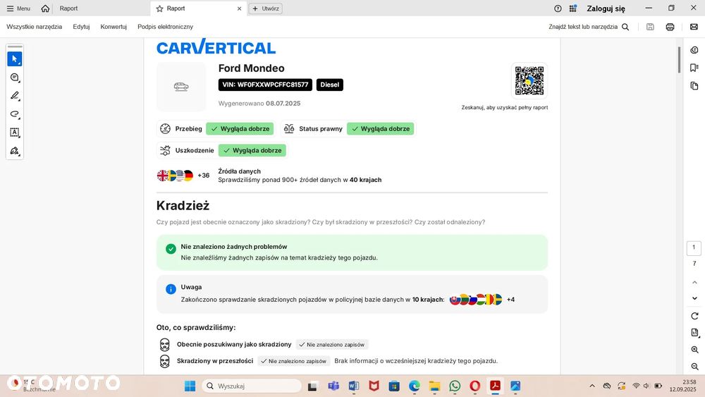Open Microsoft Word from taskbar
Screen dimensions: 705x397
[354, 386]
